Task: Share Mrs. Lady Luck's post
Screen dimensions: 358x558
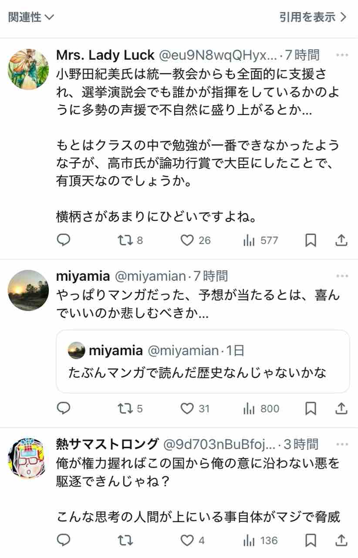Action: pyautogui.click(x=342, y=240)
